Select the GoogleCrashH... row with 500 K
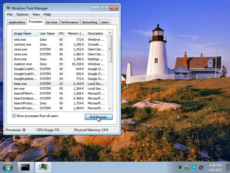 [60, 74]
